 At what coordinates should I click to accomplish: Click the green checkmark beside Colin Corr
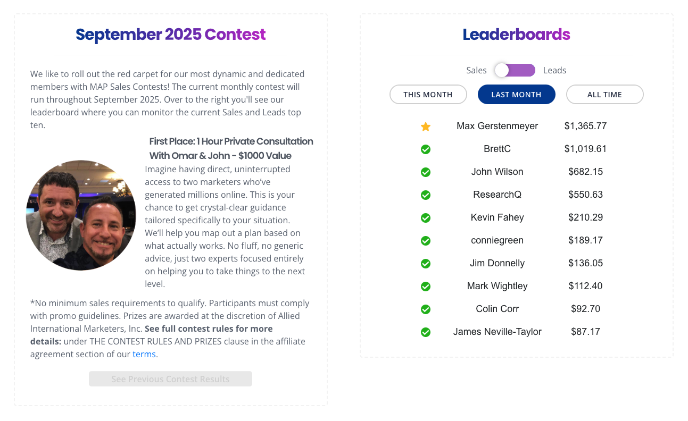tap(426, 309)
